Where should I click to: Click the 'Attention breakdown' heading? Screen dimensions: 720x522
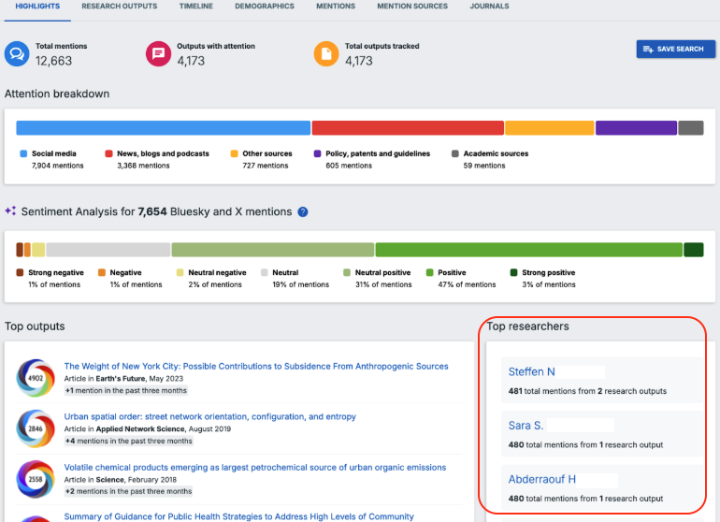[x=57, y=94]
